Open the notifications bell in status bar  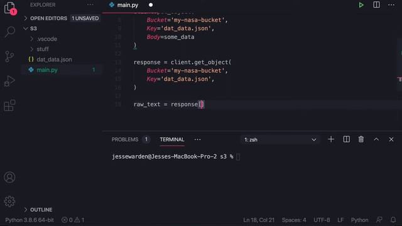click(x=393, y=220)
